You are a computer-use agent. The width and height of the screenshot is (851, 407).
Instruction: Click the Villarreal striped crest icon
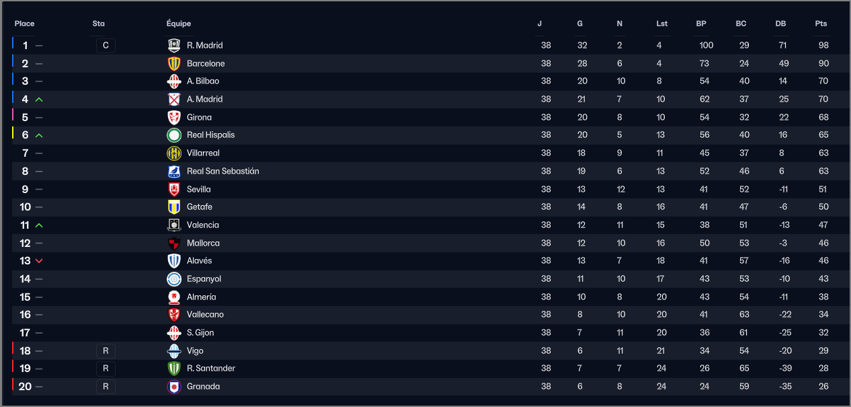(x=174, y=153)
